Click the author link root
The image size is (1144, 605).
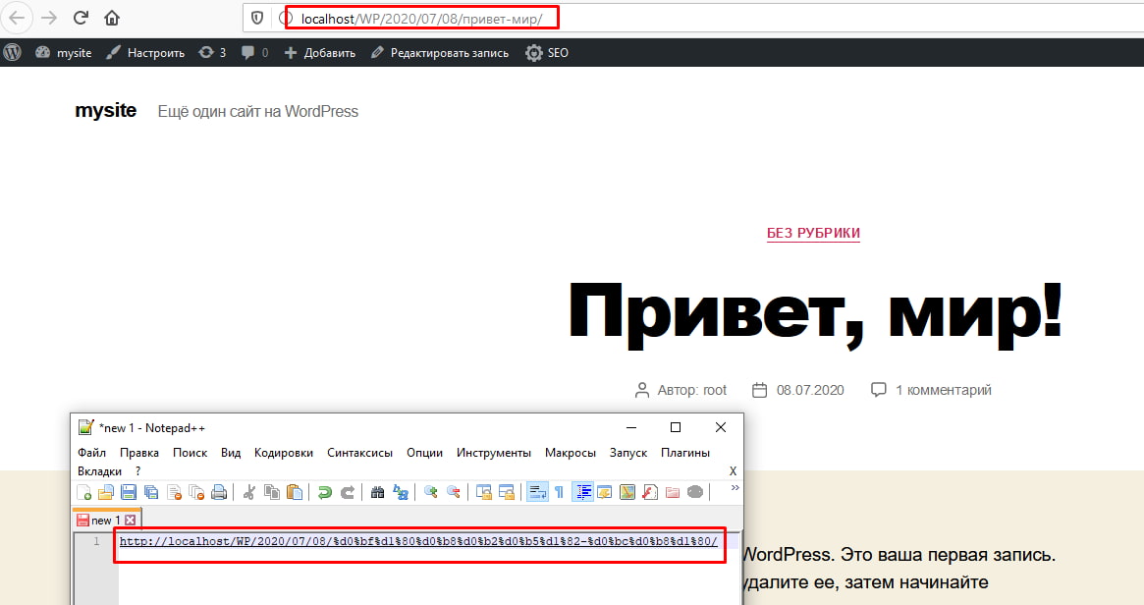(x=714, y=391)
